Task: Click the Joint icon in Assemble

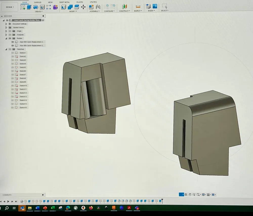Action: (98, 7)
